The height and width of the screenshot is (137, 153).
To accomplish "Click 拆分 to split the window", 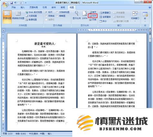I will tap(103, 21).
